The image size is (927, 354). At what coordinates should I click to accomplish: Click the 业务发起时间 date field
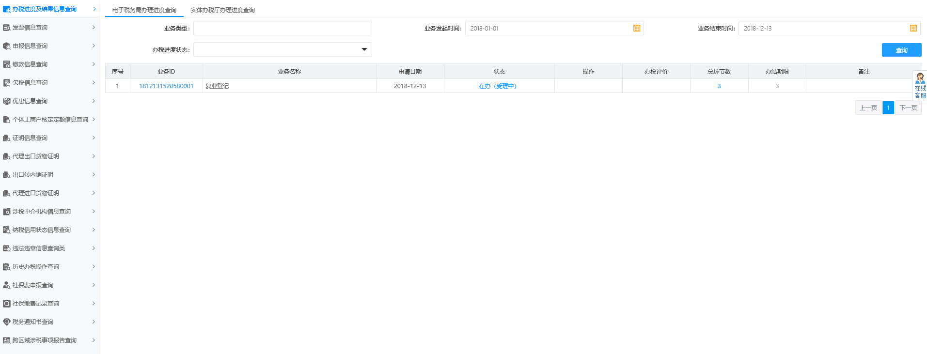coord(554,28)
